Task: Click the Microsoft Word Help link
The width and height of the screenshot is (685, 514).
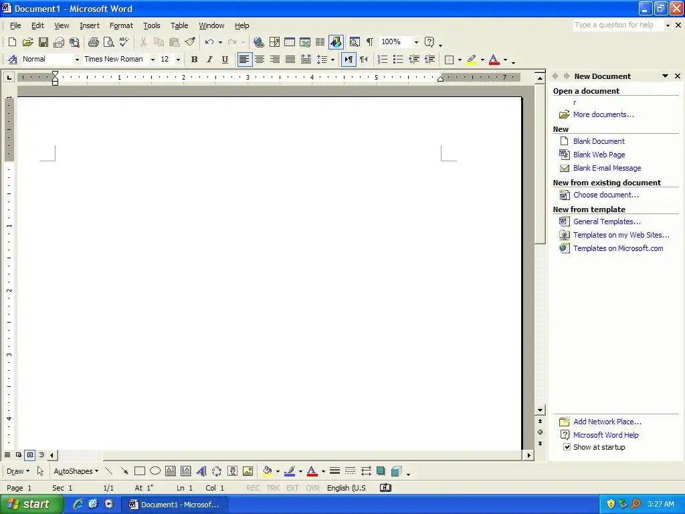Action: coord(605,435)
